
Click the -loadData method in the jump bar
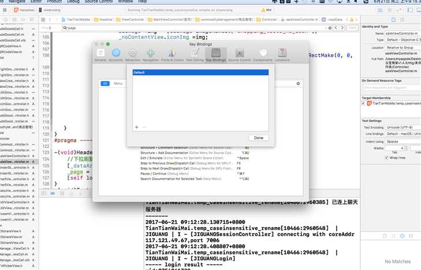tap(332, 20)
